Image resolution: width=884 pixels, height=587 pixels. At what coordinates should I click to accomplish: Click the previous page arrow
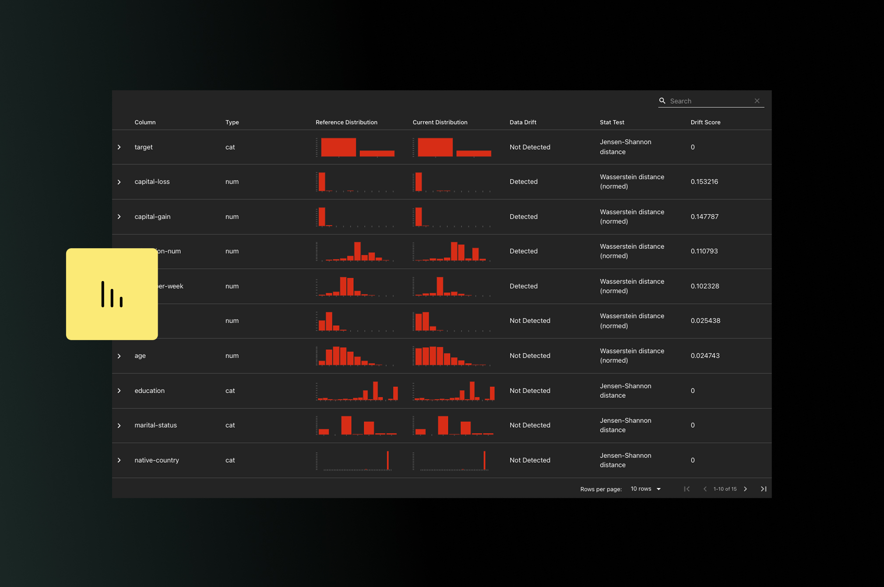[x=704, y=489]
